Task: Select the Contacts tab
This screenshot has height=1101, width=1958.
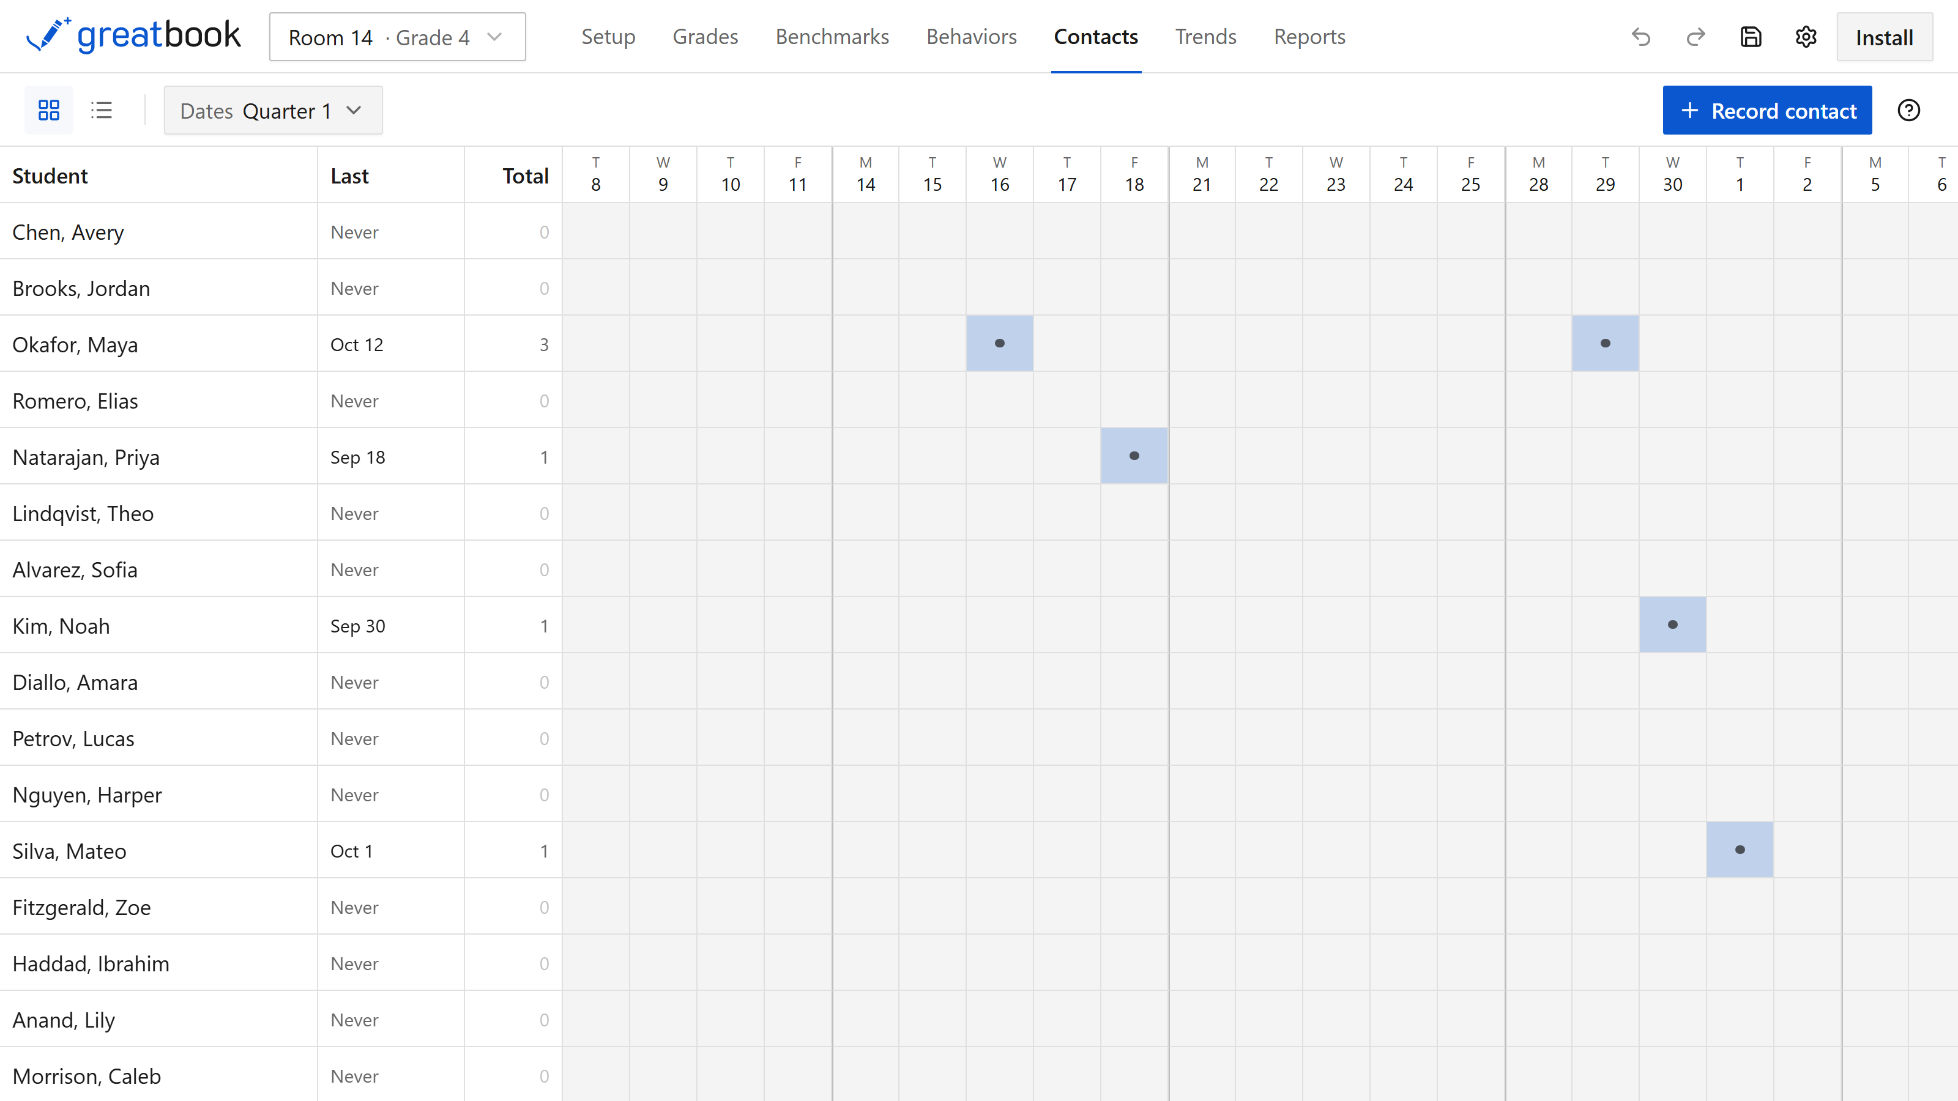Action: point(1096,37)
